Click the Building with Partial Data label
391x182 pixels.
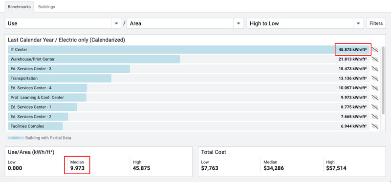tap(48, 138)
